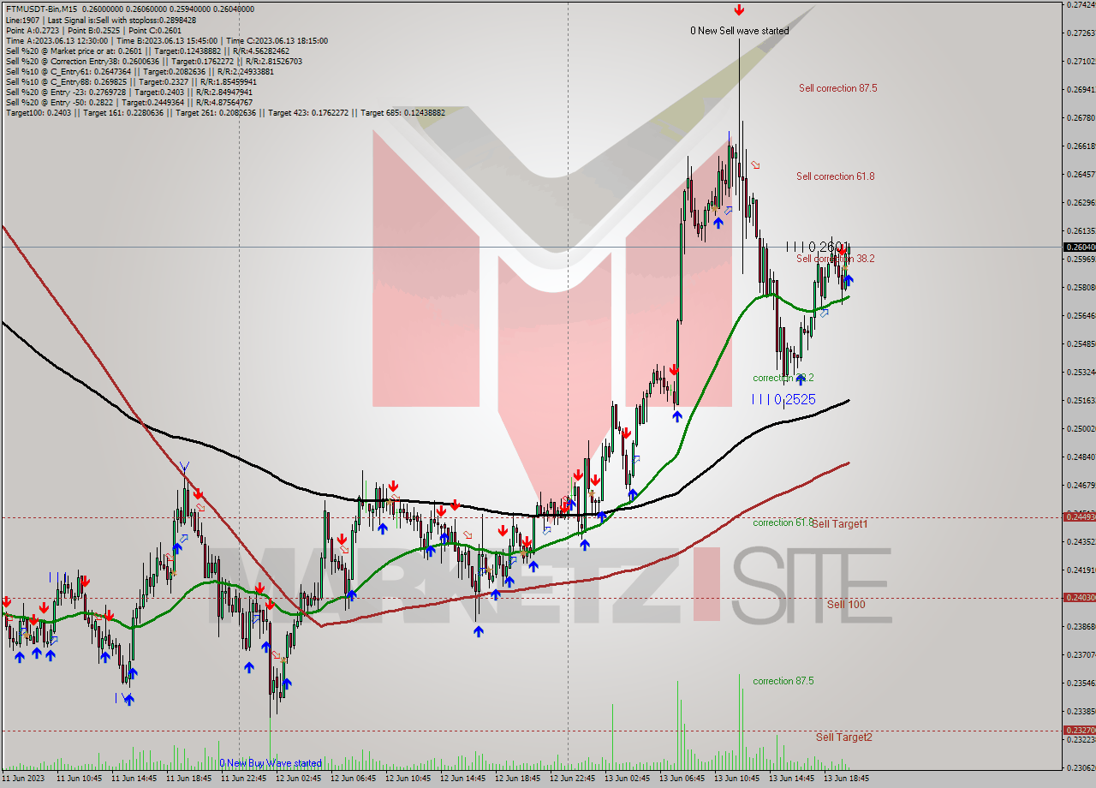Screen dimensions: 1096x788
Task: Click the '0 New Sell wave started' label
Action: 740,31
